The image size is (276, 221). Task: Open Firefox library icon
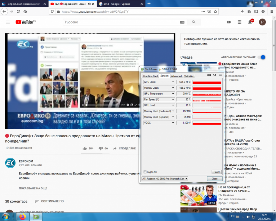click(249, 11)
